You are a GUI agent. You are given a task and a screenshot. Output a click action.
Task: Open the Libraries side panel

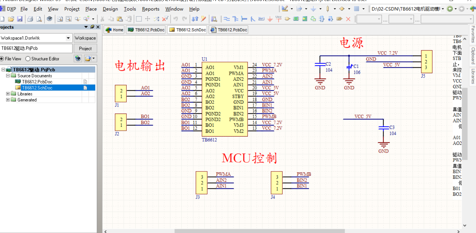click(473, 76)
